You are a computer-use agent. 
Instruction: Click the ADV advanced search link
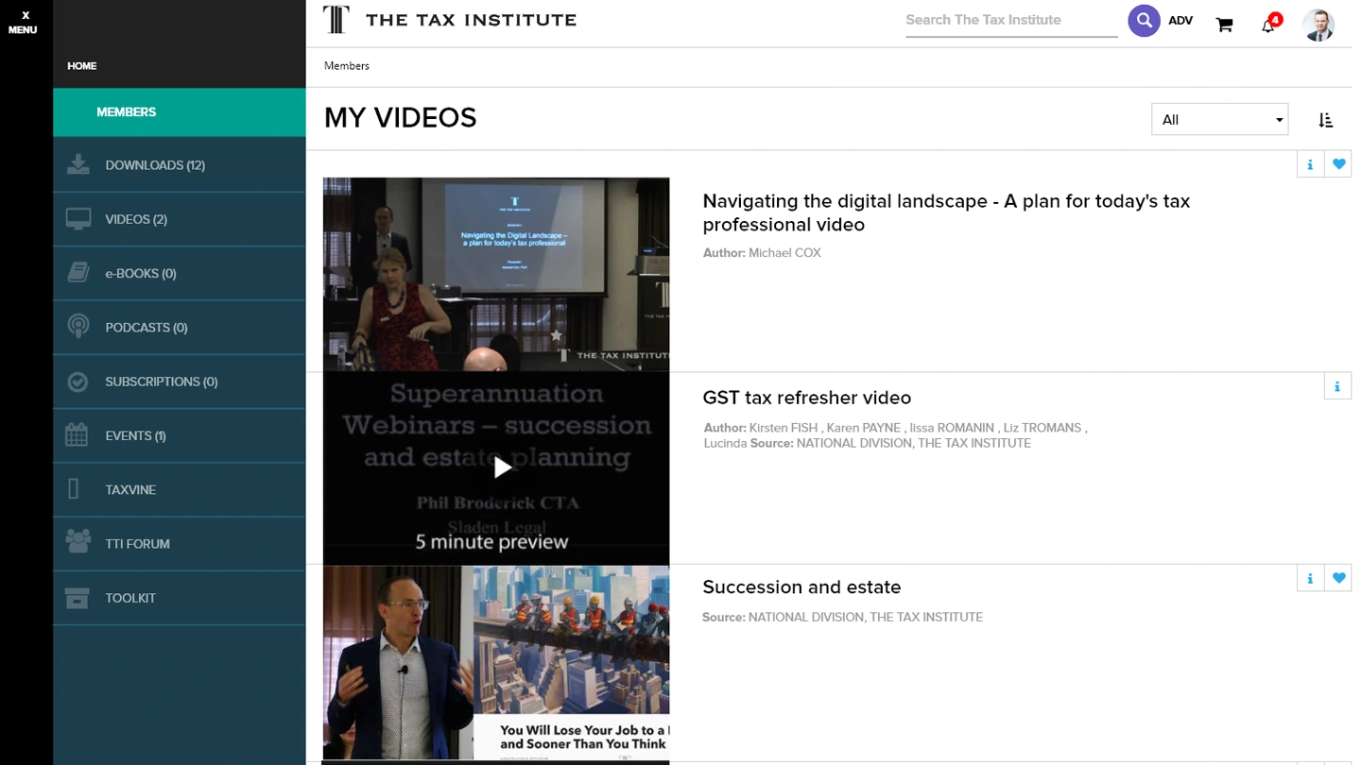tap(1180, 21)
